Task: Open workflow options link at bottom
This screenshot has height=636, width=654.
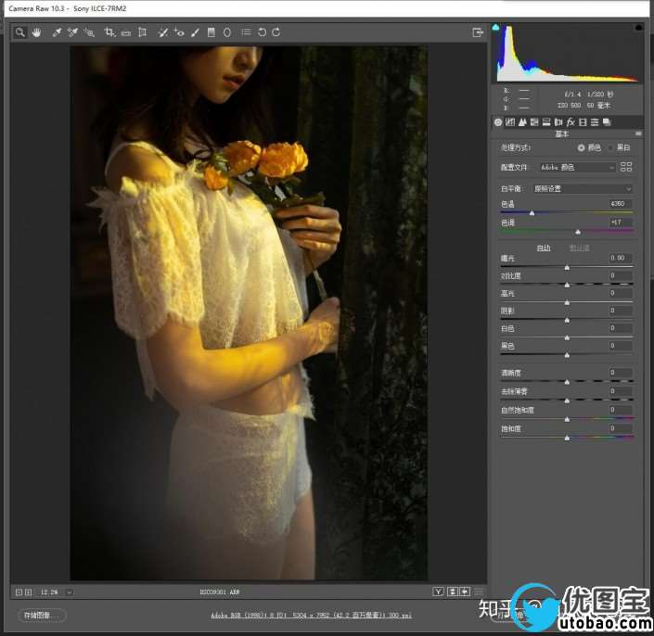Action: (x=314, y=615)
